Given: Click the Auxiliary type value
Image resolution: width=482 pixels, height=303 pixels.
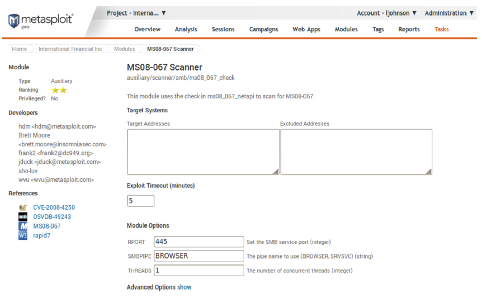Looking at the screenshot, I should (x=62, y=81).
